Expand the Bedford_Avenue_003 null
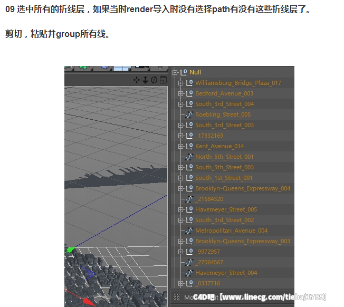 point(181,93)
